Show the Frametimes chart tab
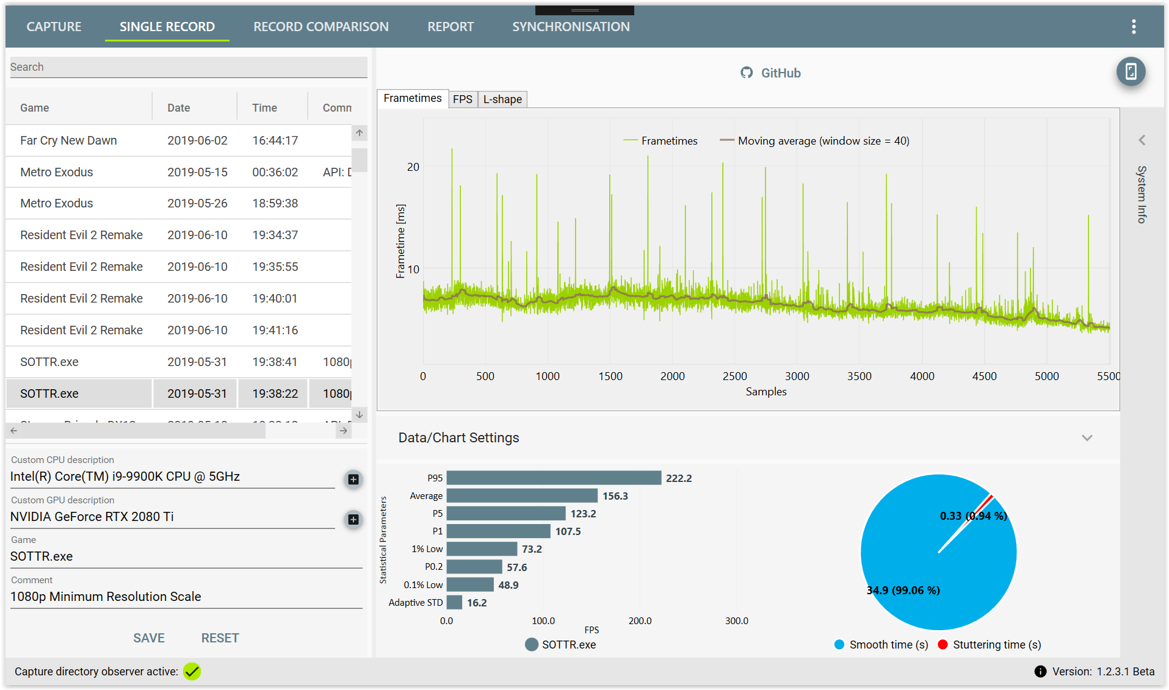Image resolution: width=1169 pixels, height=690 pixels. click(413, 98)
